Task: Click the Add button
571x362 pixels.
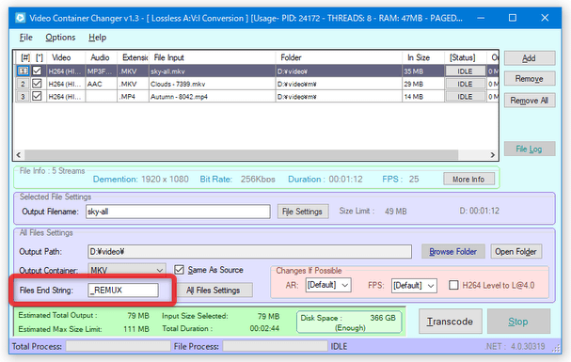Action: point(530,58)
